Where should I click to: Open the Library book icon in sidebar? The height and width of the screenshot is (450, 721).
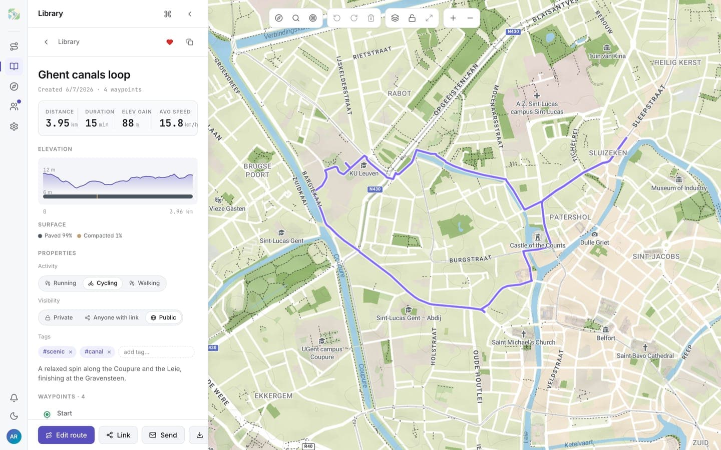point(14,66)
